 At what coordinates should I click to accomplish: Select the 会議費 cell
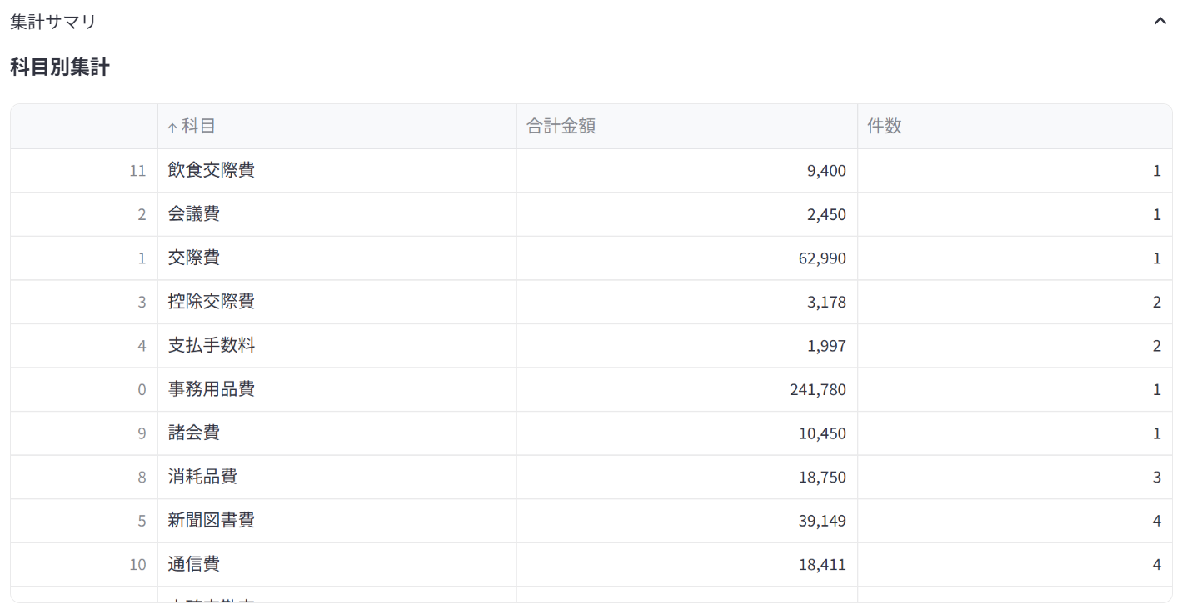[337, 214]
